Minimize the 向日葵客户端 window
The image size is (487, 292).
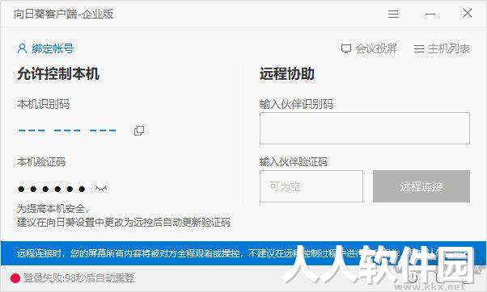(430, 14)
